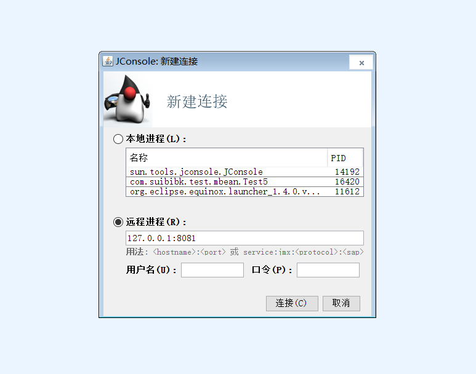Focus the 用户名 (U) input field
Viewport: 476px width, 374px height.
coord(212,270)
